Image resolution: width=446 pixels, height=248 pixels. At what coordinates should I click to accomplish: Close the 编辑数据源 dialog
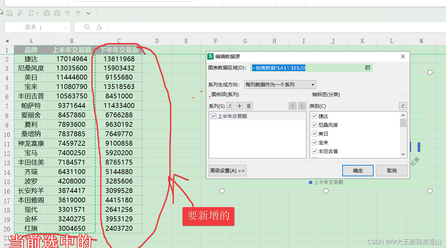(x=403, y=56)
